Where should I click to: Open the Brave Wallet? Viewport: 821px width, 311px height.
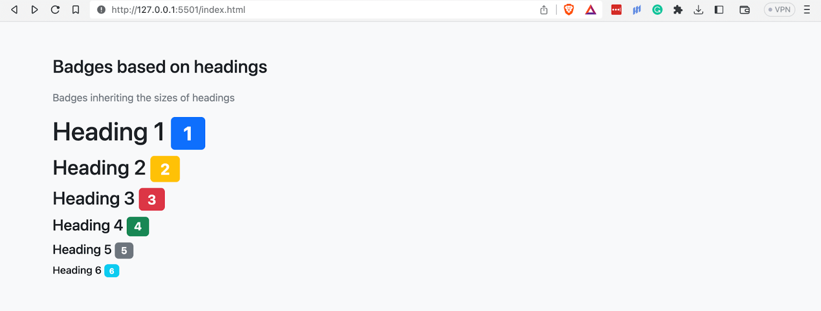[745, 10]
